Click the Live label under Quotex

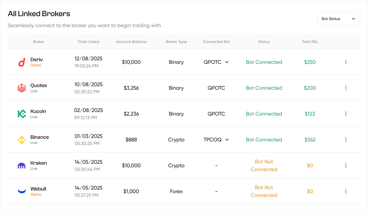pos(34,91)
